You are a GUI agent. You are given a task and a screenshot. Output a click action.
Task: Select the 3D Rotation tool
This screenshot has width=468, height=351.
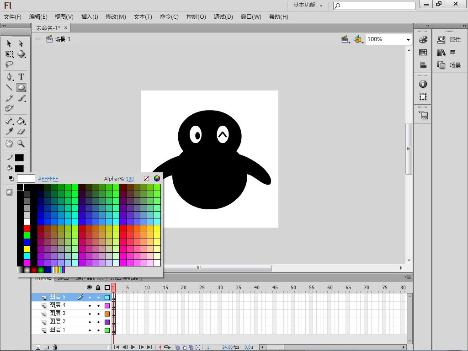(21, 54)
